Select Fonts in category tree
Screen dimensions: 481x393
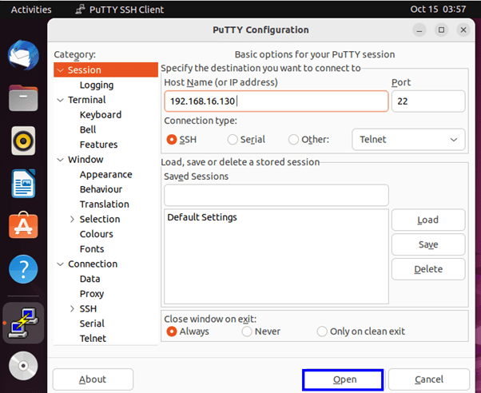coord(92,249)
